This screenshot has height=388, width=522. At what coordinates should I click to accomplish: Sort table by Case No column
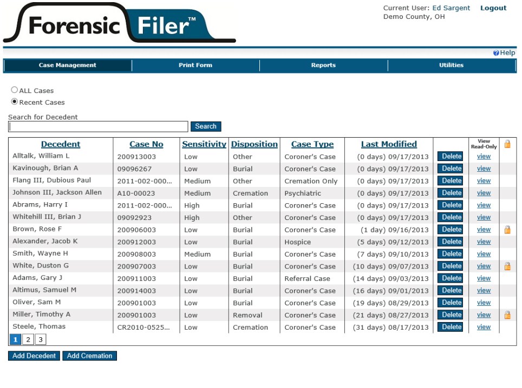pos(147,144)
